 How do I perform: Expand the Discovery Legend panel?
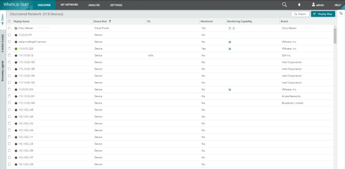(x=3, y=71)
